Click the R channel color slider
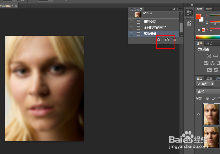The width and height of the screenshot is (220, 154). coord(215,15)
